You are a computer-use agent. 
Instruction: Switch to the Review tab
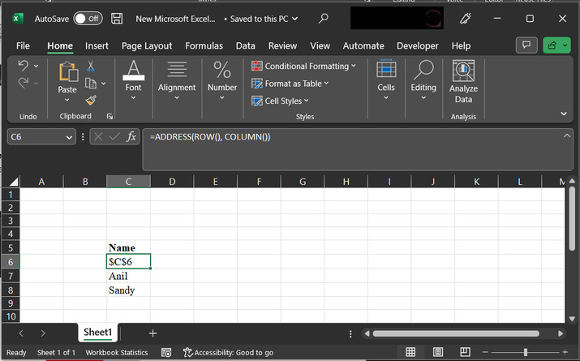[282, 46]
